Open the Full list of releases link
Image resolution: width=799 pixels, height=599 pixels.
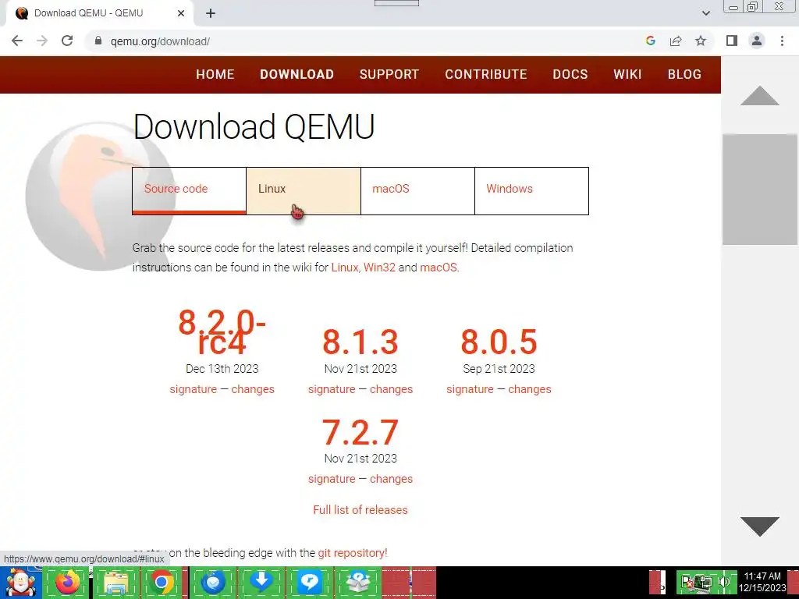tap(360, 510)
